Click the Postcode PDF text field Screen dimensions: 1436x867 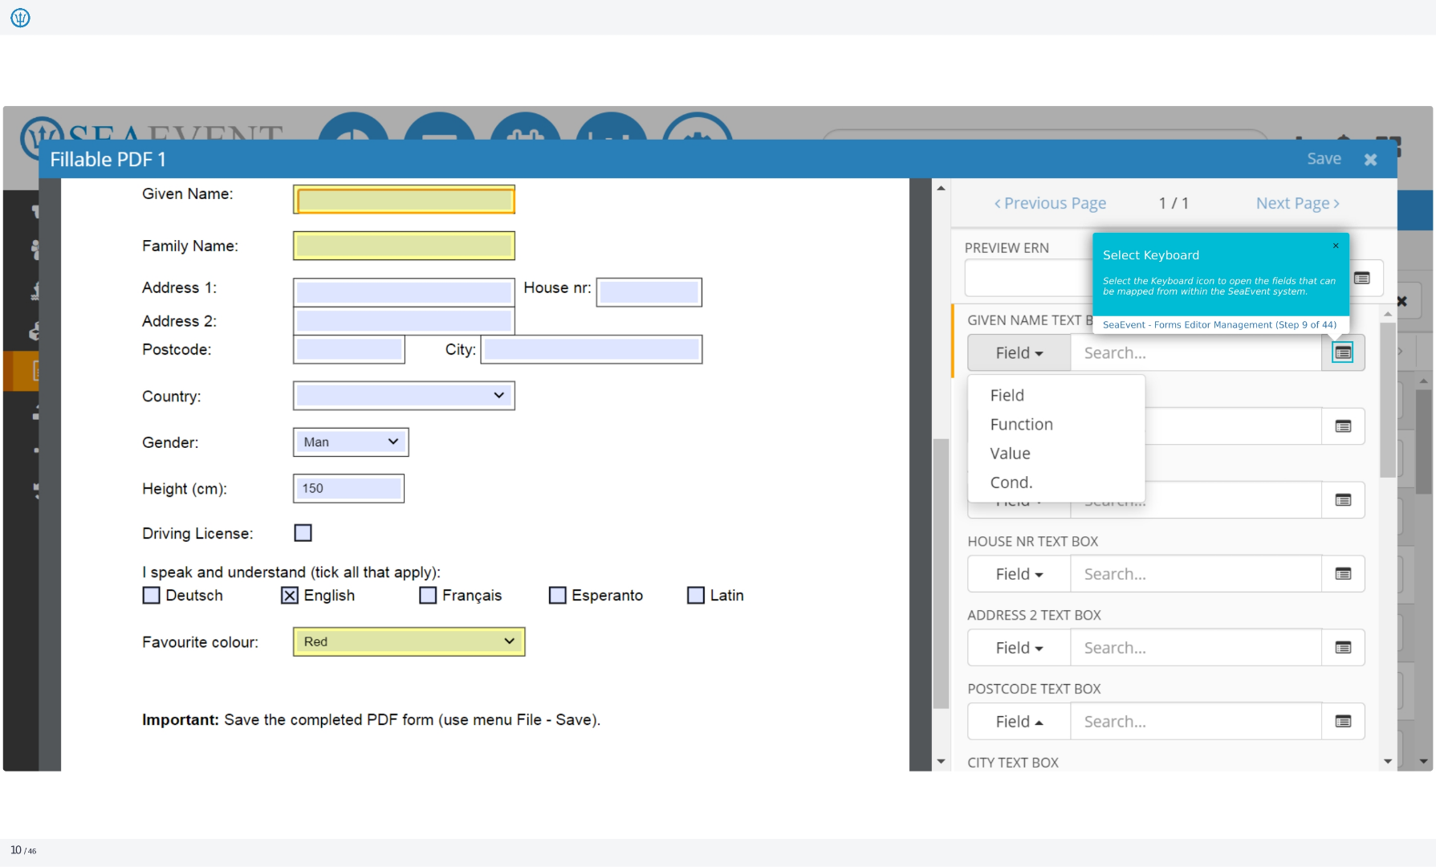click(349, 349)
